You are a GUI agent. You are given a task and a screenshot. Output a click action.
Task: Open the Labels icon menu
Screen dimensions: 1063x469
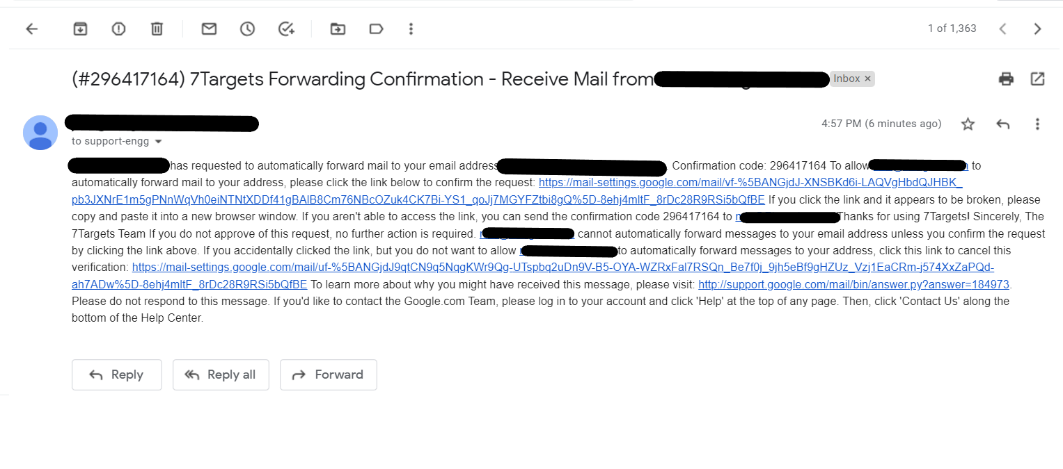pyautogui.click(x=376, y=28)
